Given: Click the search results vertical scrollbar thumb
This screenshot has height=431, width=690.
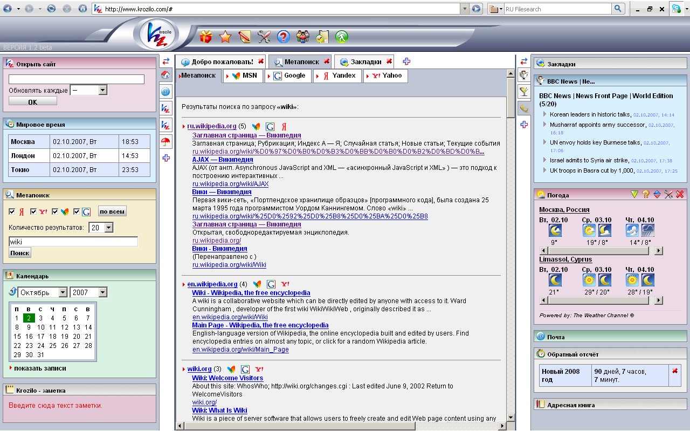Looking at the screenshot, I should pos(511,98).
